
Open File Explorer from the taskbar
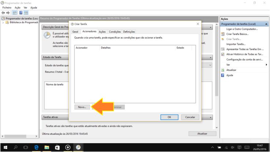coord(47,147)
